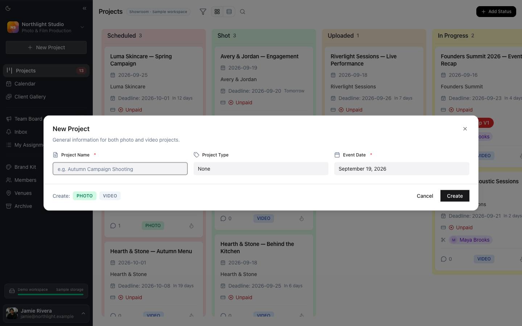Click the New Project sidebar button
Image resolution: width=522 pixels, height=326 pixels.
click(46, 47)
